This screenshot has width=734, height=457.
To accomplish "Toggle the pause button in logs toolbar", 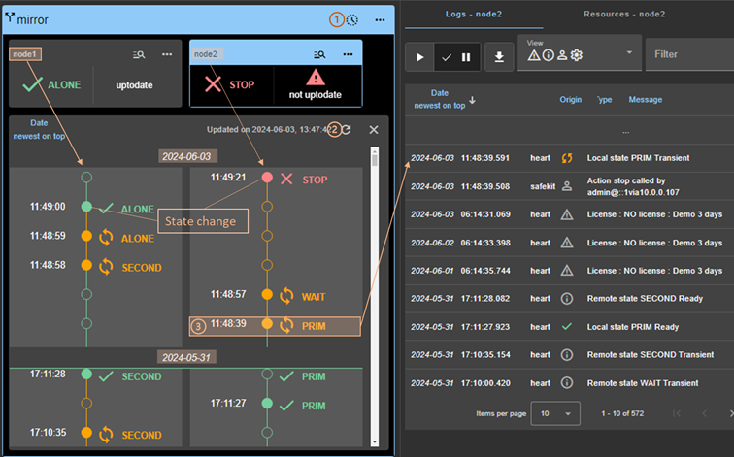I will 466,57.
